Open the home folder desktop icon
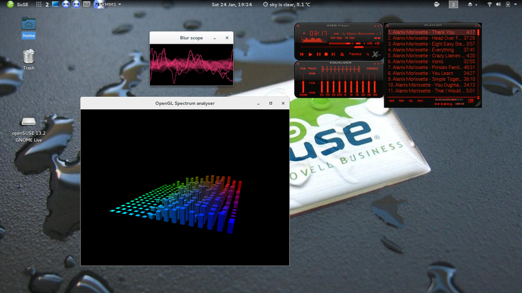 point(29,28)
